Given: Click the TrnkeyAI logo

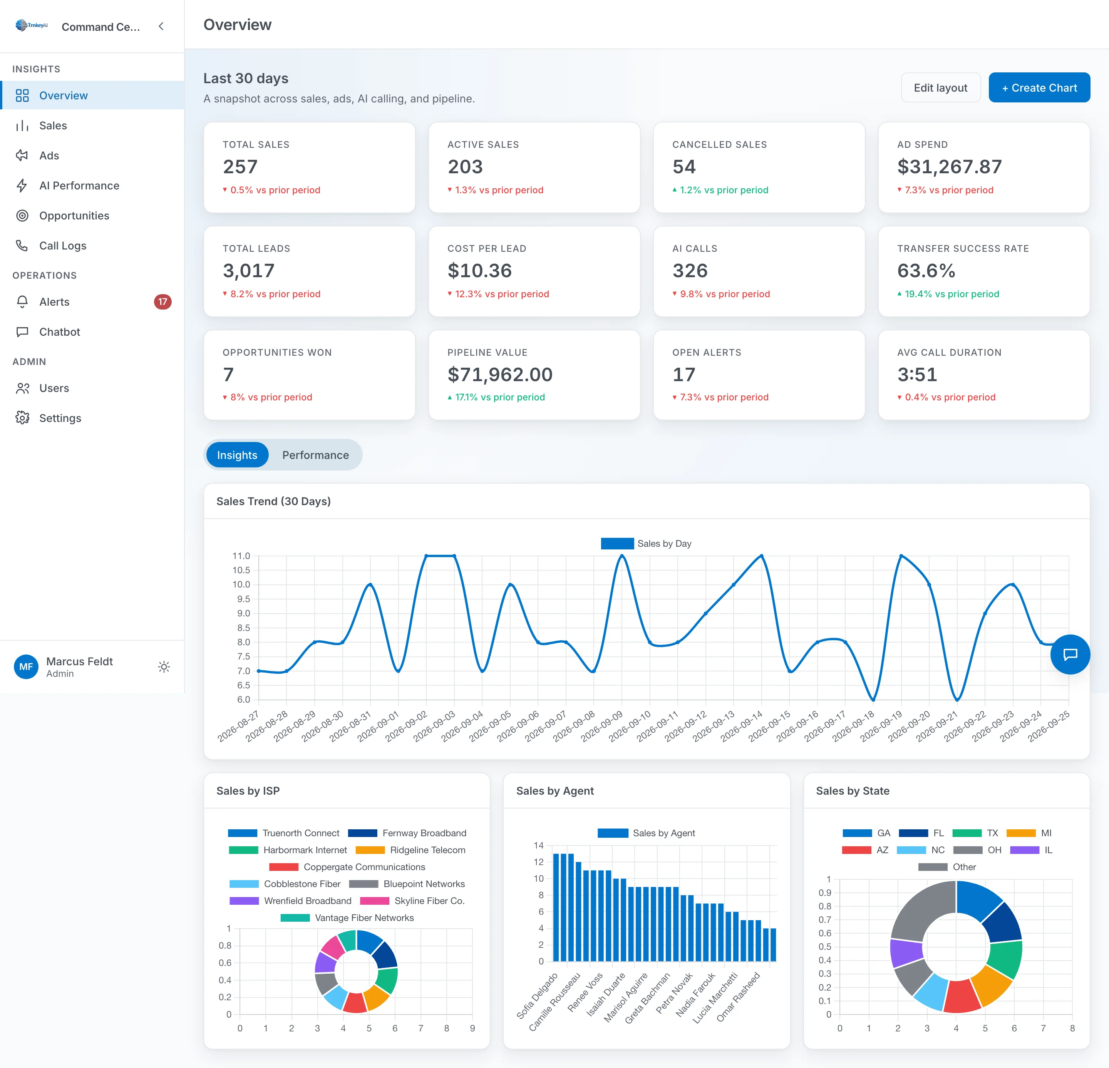Looking at the screenshot, I should point(32,25).
